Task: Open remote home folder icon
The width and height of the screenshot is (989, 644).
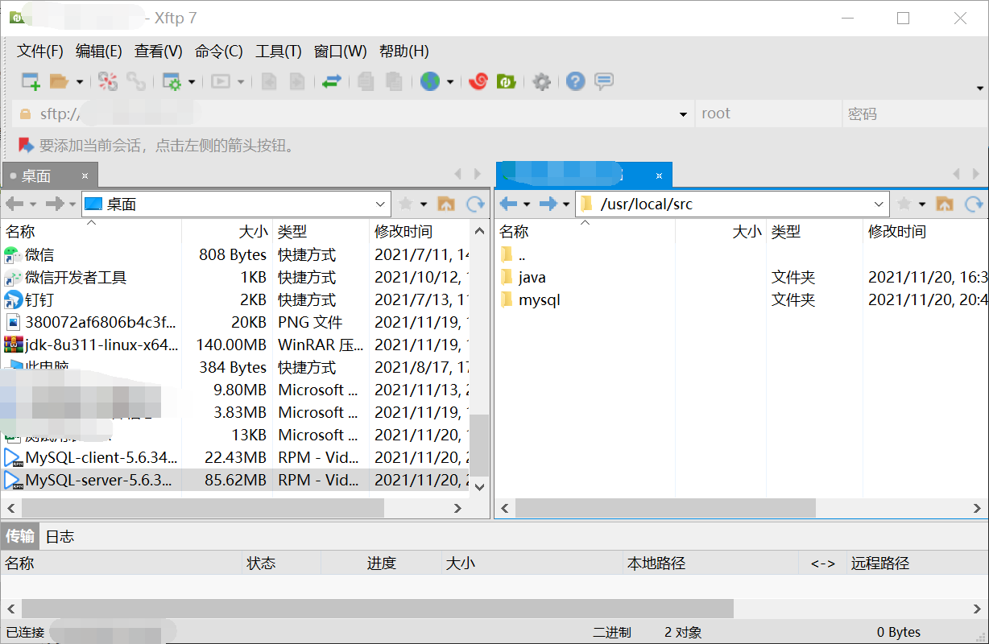Action: [945, 204]
